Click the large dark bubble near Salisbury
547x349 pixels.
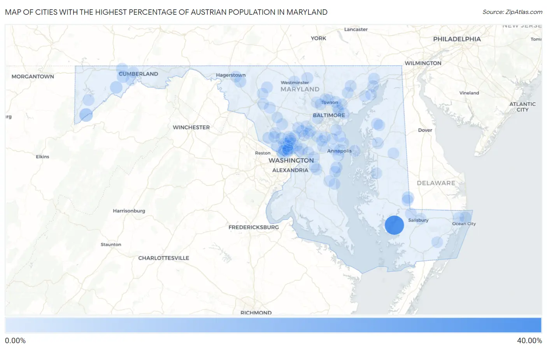point(394,225)
